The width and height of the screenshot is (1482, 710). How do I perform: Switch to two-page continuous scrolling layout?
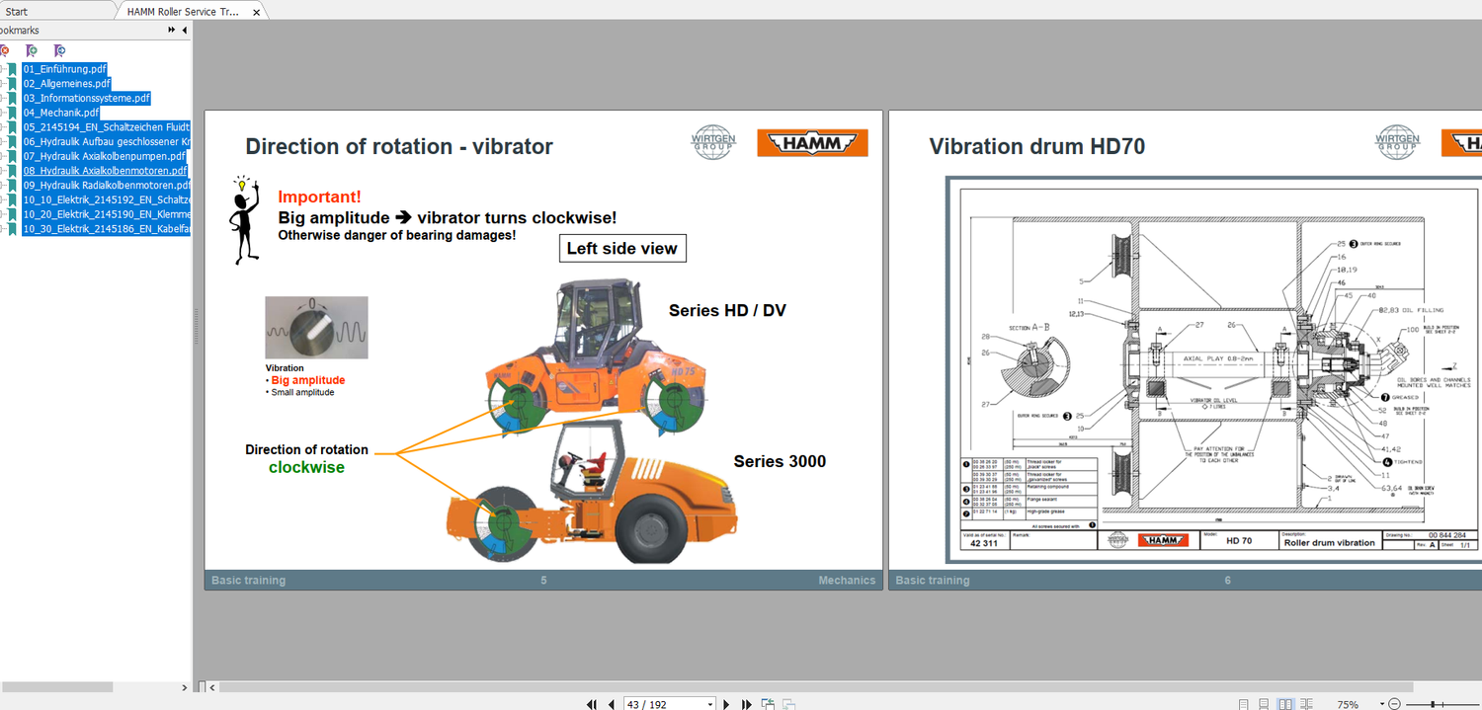pos(1306,704)
